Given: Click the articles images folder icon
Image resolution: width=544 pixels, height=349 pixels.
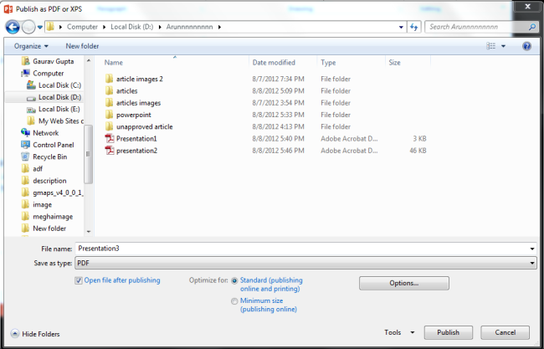Looking at the screenshot, I should [110, 103].
